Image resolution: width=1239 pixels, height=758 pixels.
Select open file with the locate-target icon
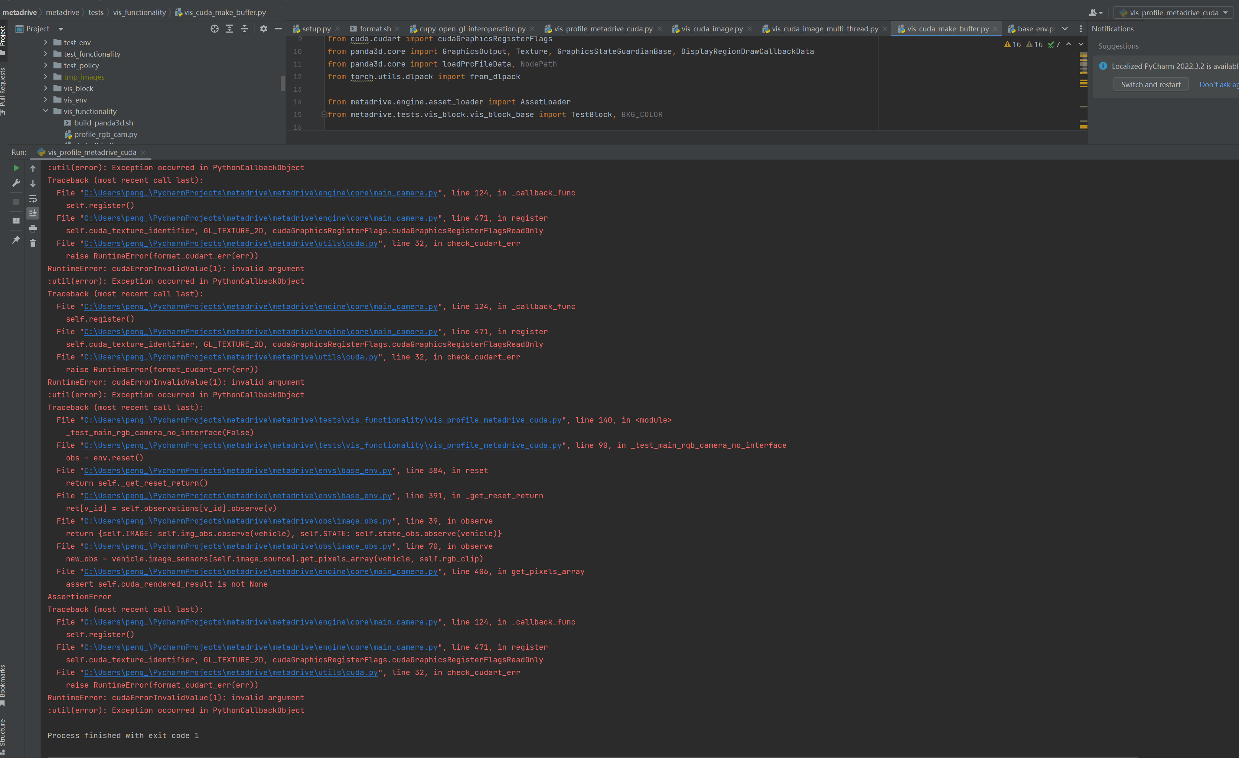(215, 29)
